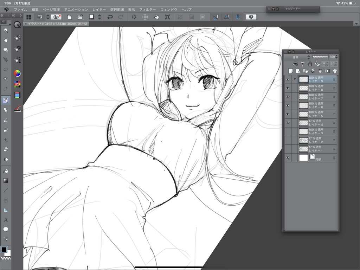Open the Sub Tool palette
The width and height of the screenshot is (360, 270).
pyautogui.click(x=18, y=38)
